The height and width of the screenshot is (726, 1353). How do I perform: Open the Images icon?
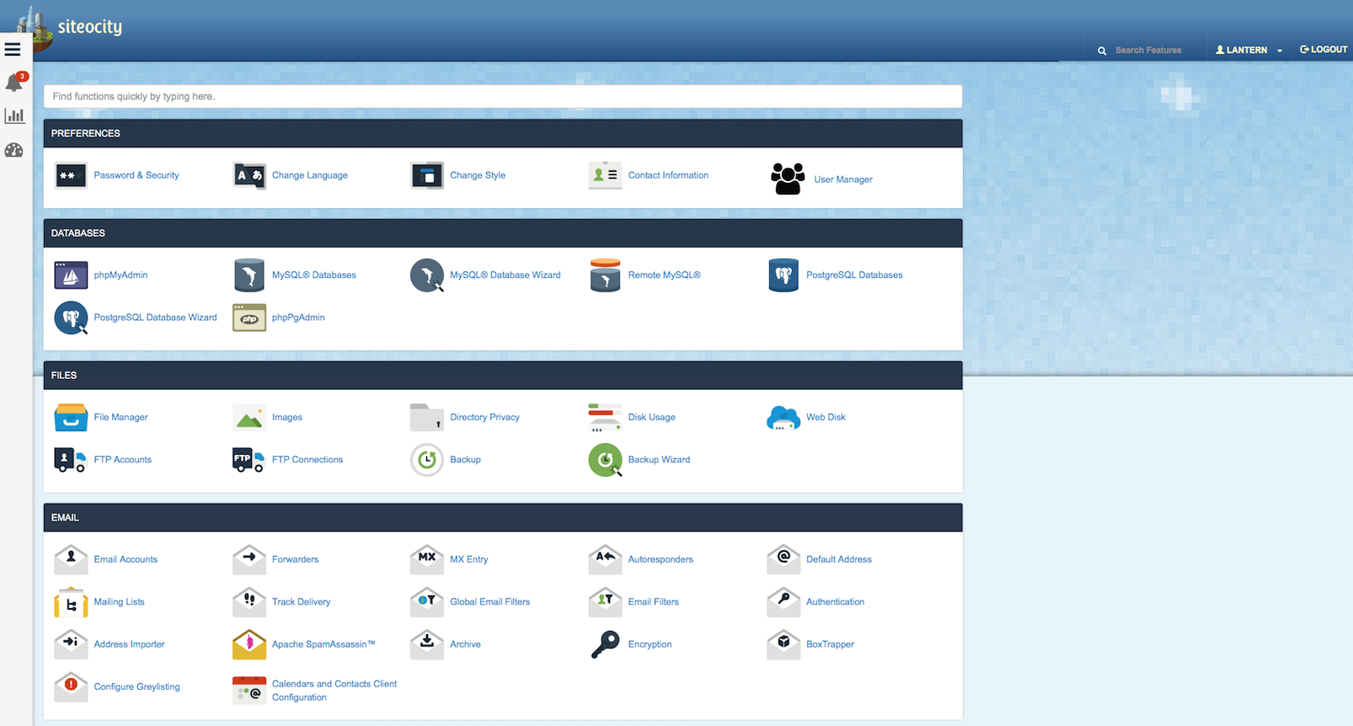tap(249, 417)
